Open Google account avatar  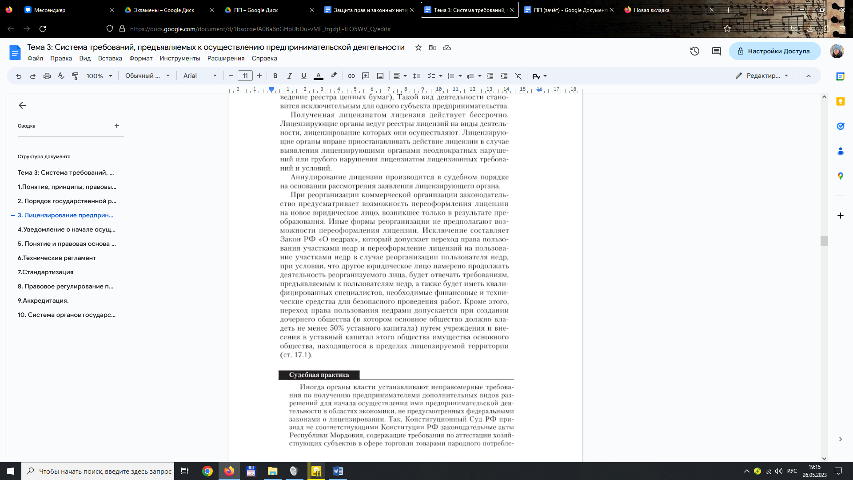(837, 51)
